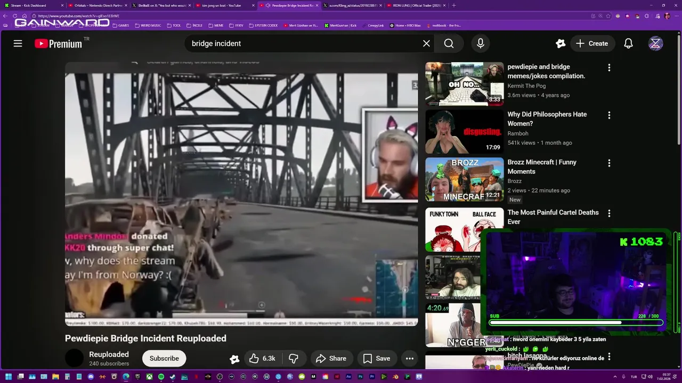Viewport: 682px width, 383px height.
Task: Open options for pewdiepie bridge memes video
Action: coord(609,68)
